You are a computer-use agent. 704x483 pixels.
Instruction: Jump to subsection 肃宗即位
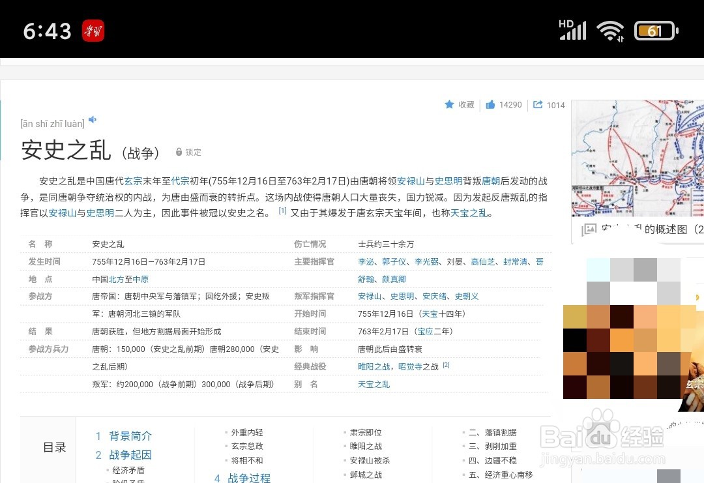point(366,432)
